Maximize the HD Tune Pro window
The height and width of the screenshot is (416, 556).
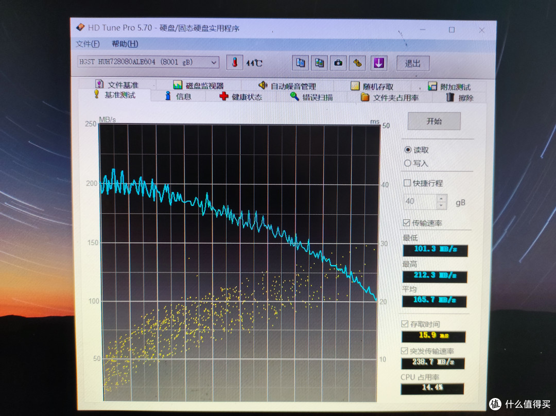point(451,30)
